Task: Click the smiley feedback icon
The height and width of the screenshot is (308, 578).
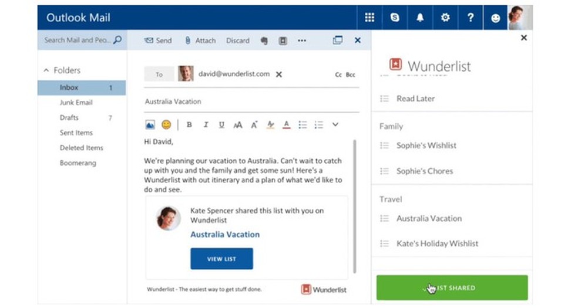Action: click(x=495, y=18)
